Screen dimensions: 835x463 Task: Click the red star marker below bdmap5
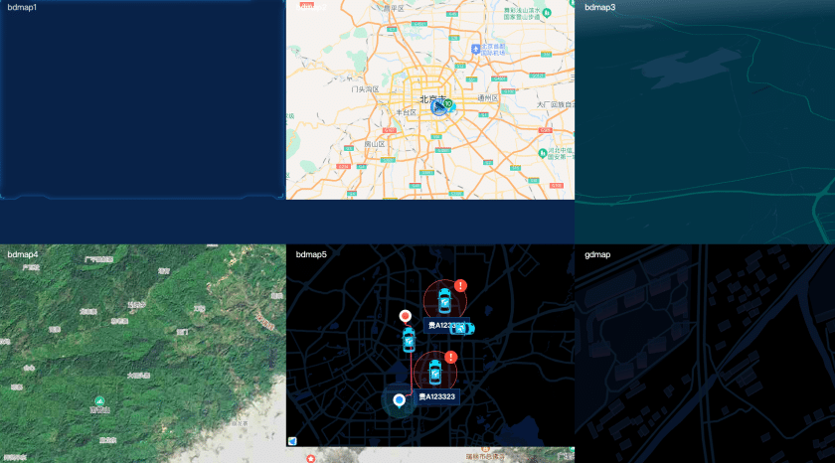pos(311,458)
